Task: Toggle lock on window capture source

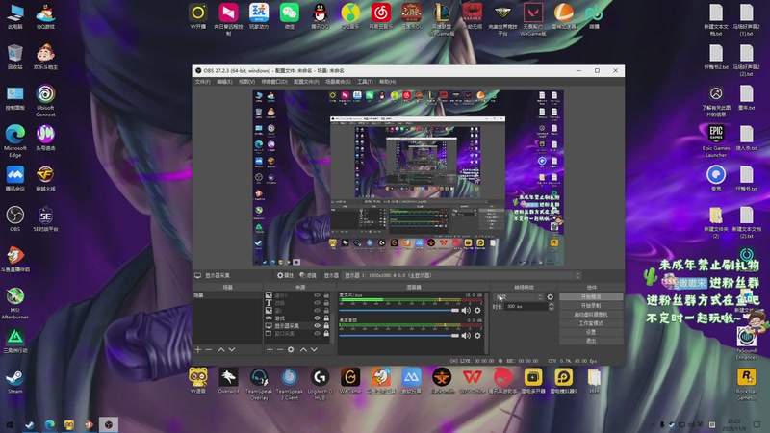Action: coord(326,333)
